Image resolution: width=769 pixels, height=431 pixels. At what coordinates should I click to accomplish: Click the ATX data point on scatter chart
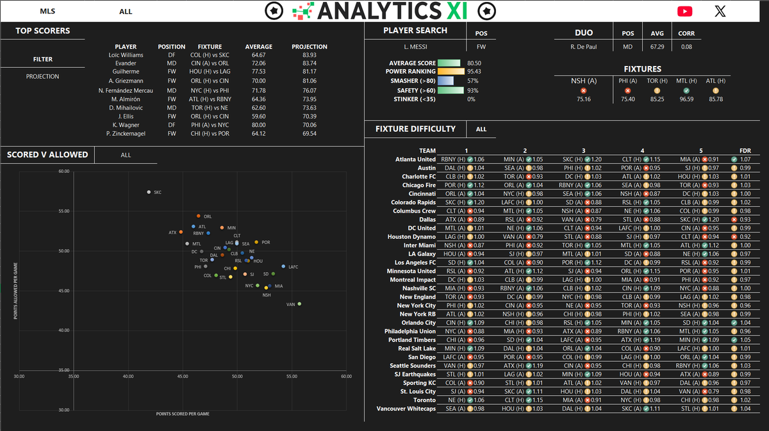point(181,232)
